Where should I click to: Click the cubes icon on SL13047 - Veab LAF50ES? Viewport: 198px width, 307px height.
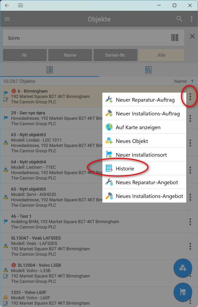pyautogui.click(x=6, y=246)
